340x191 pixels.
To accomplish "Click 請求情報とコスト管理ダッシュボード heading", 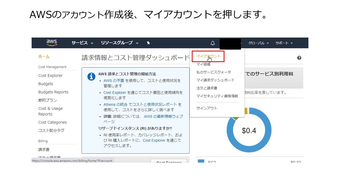I will pos(135,58).
